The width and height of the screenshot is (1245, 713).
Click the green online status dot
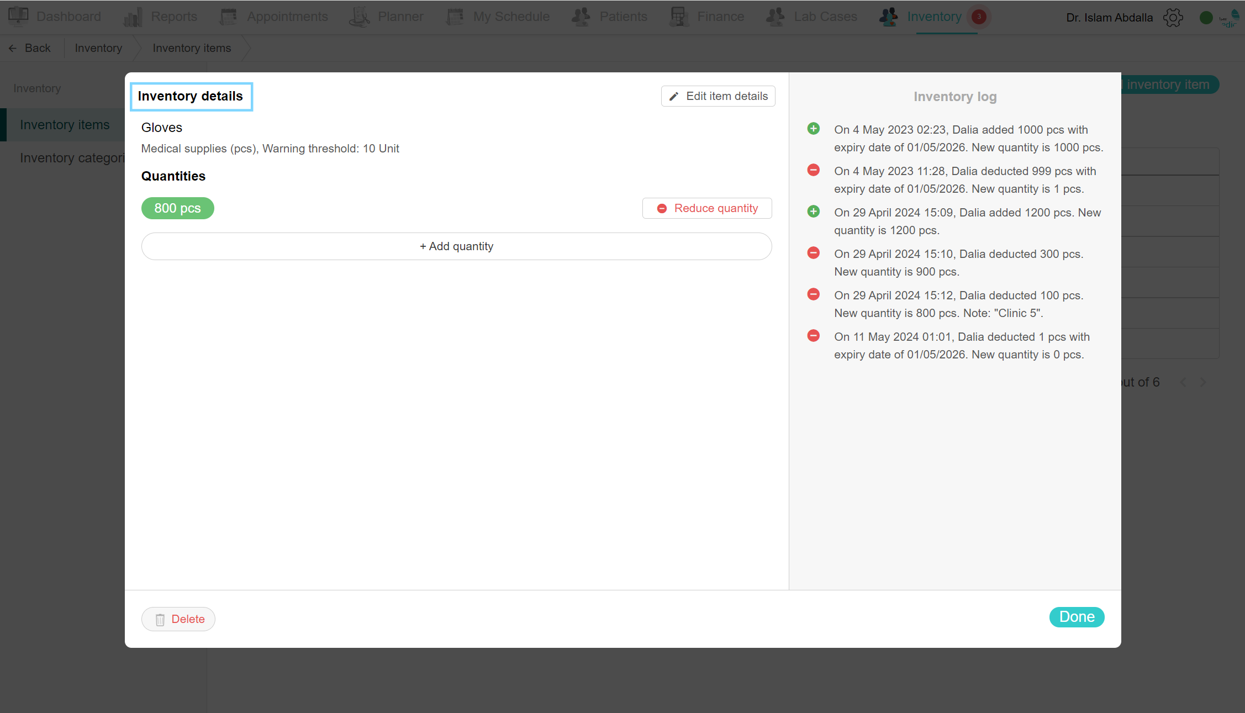pos(1206,18)
